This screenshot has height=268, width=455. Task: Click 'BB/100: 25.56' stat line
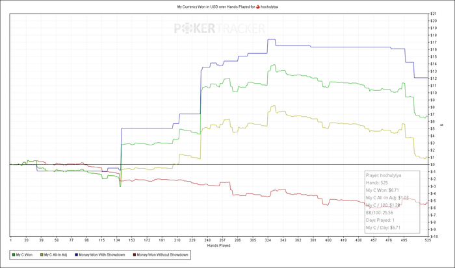380,213
